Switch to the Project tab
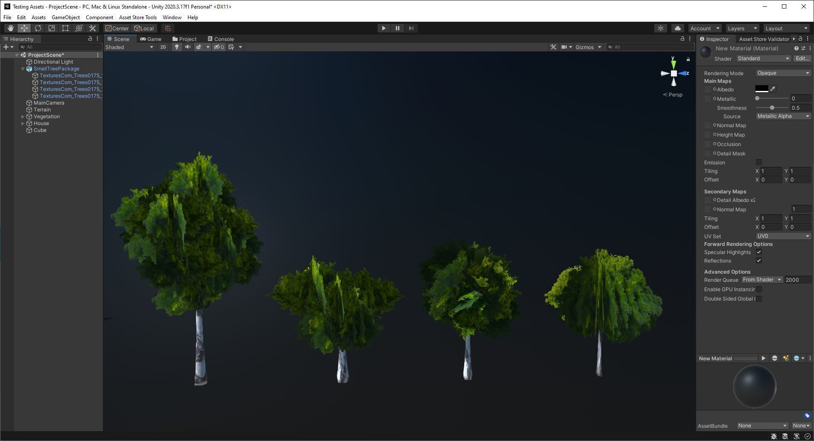This screenshot has width=814, height=441. pos(184,39)
